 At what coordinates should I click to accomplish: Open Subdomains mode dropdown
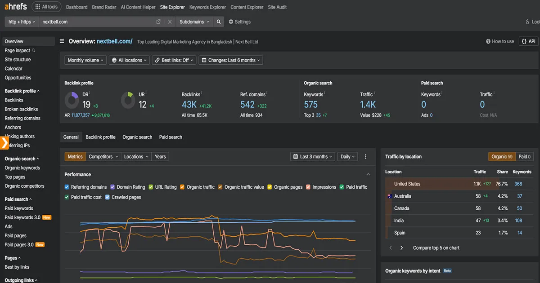point(194,22)
